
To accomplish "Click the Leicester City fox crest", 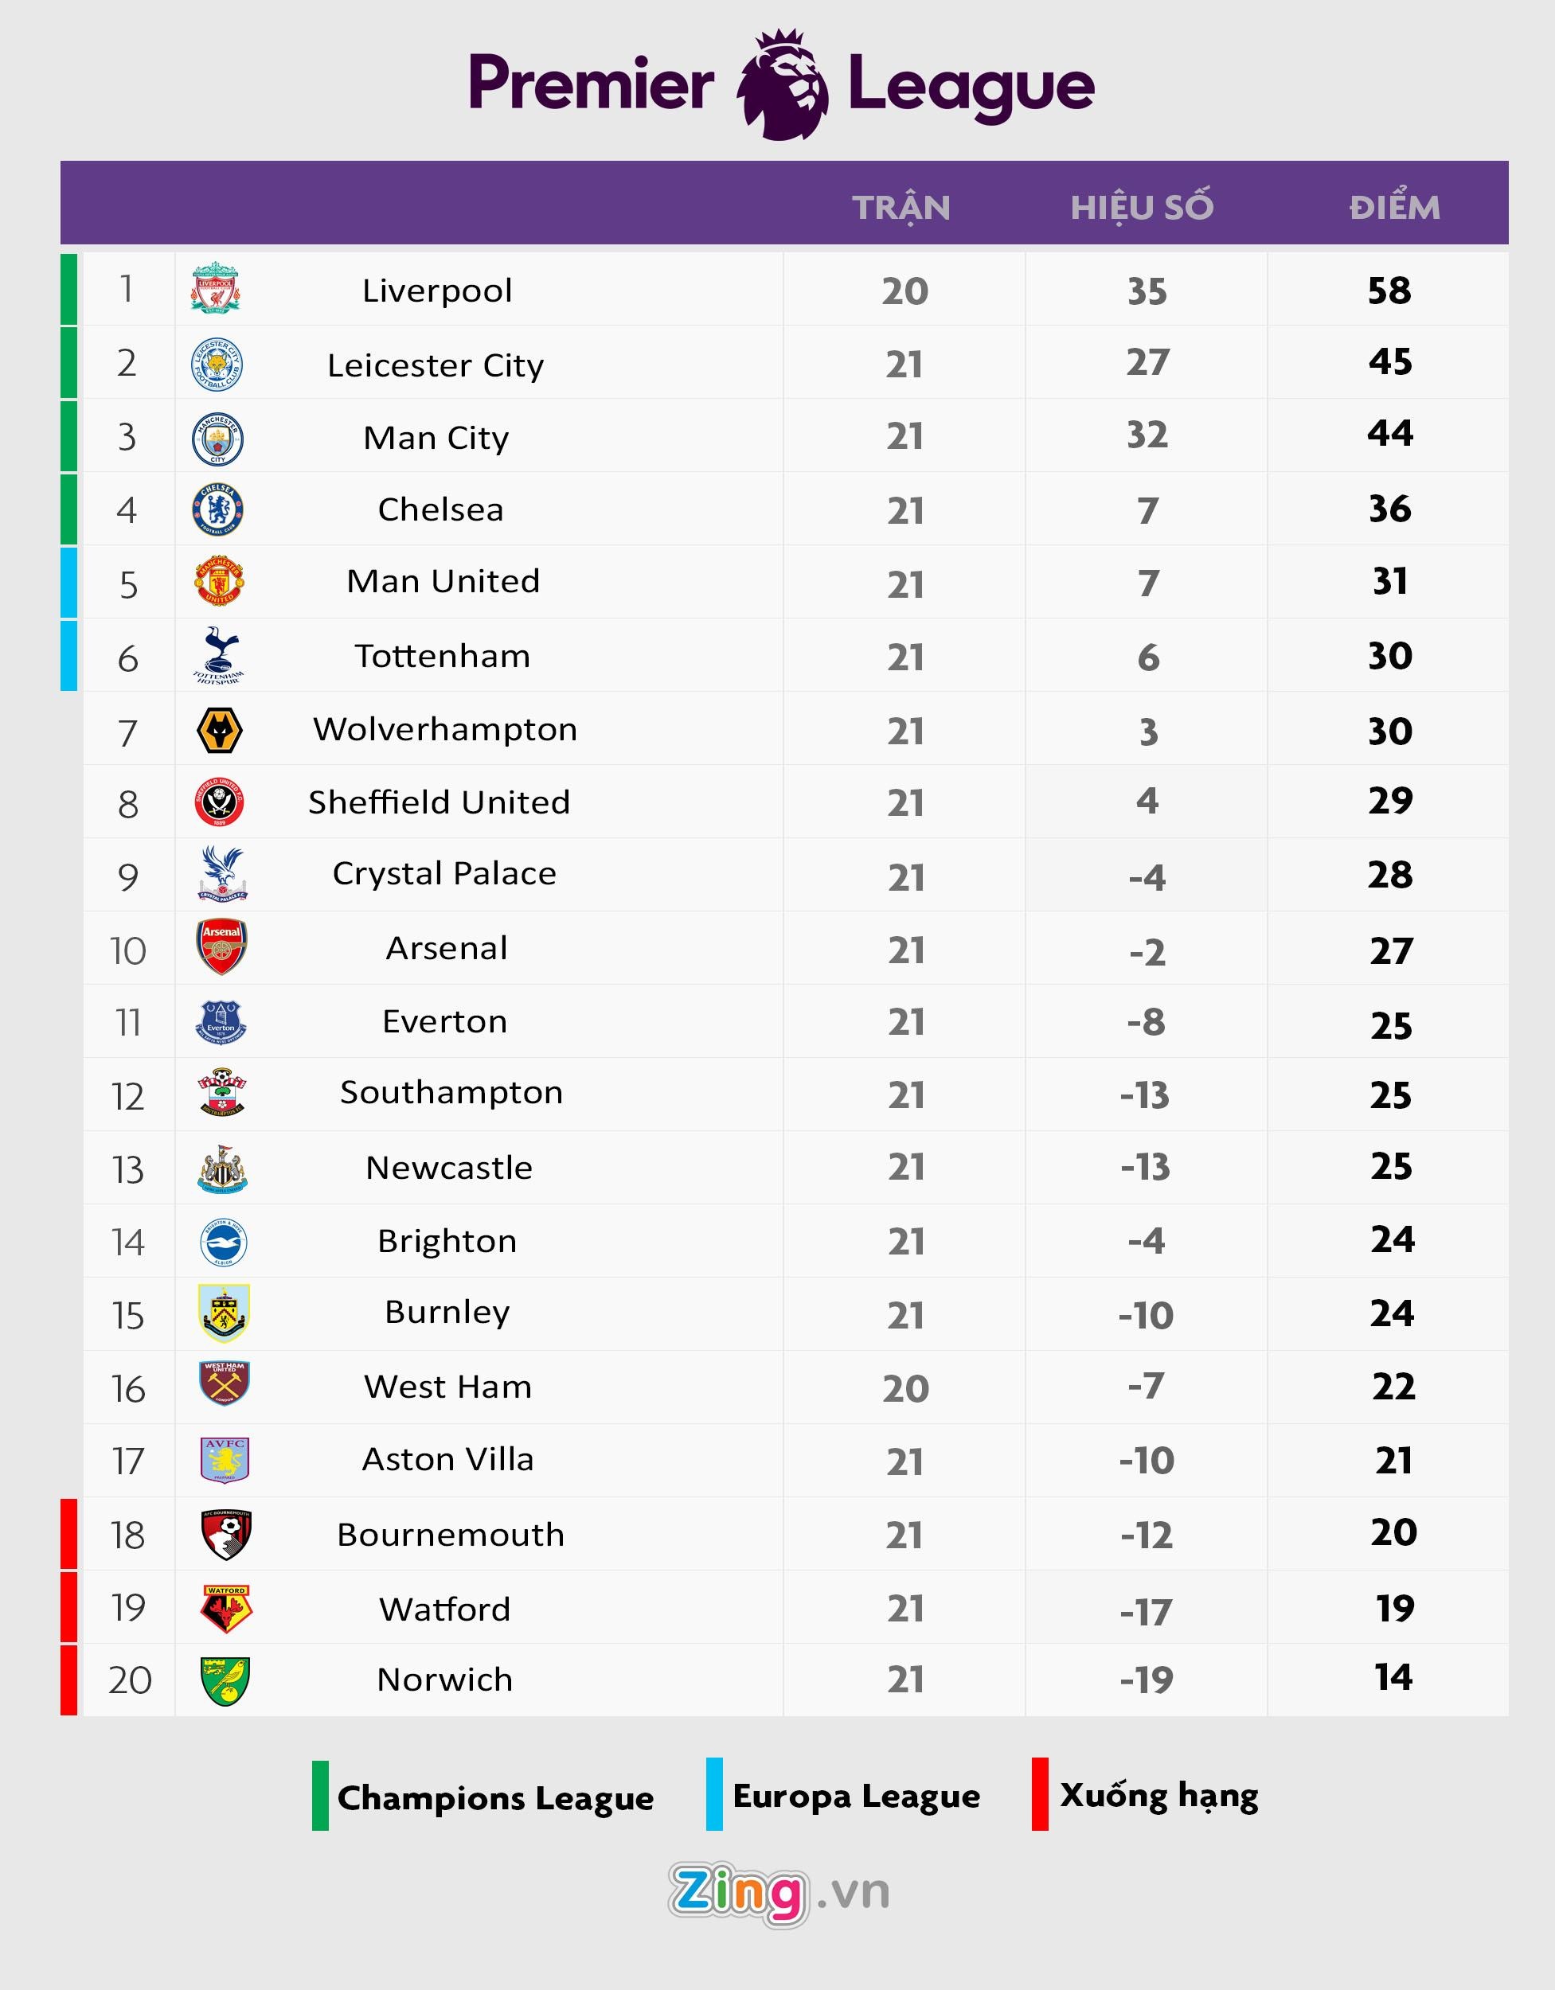I will tap(217, 365).
